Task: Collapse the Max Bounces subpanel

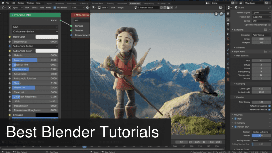Action: (x=235, y=56)
